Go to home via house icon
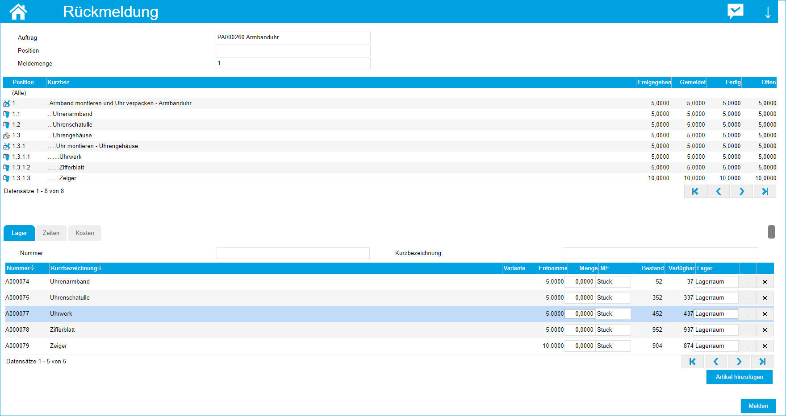 click(18, 12)
